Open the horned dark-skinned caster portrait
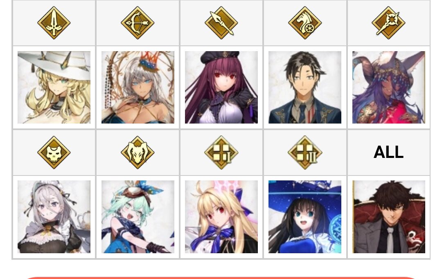Image resolution: width=442 pixels, height=279 pixels. (389, 88)
